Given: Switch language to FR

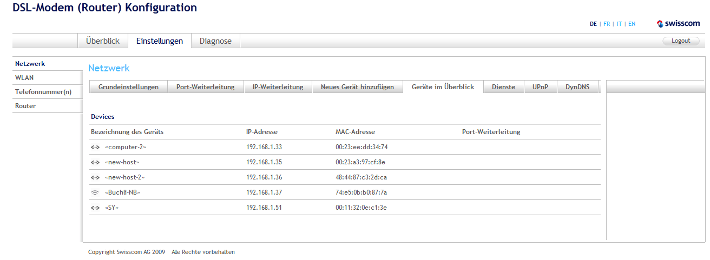Looking at the screenshot, I should point(607,24).
